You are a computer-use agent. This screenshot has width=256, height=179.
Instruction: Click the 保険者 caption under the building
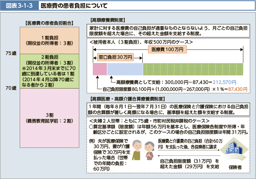[x=235, y=167]
